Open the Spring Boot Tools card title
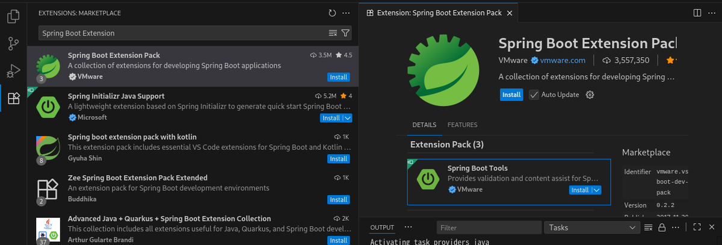 (478, 168)
